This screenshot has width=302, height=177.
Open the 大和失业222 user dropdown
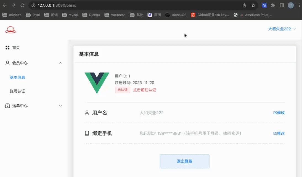[x=282, y=29]
